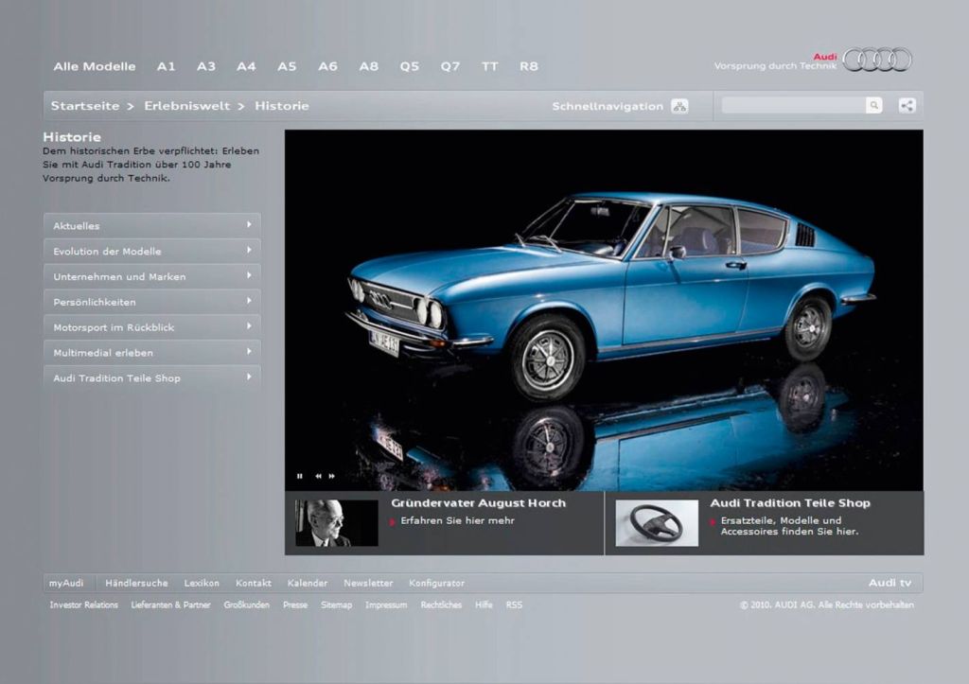Follow Erfahren Sie hier mehr link
969x684 pixels.
pos(457,521)
